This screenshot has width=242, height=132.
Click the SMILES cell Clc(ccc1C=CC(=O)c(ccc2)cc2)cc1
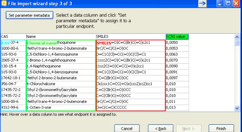tap(131, 84)
